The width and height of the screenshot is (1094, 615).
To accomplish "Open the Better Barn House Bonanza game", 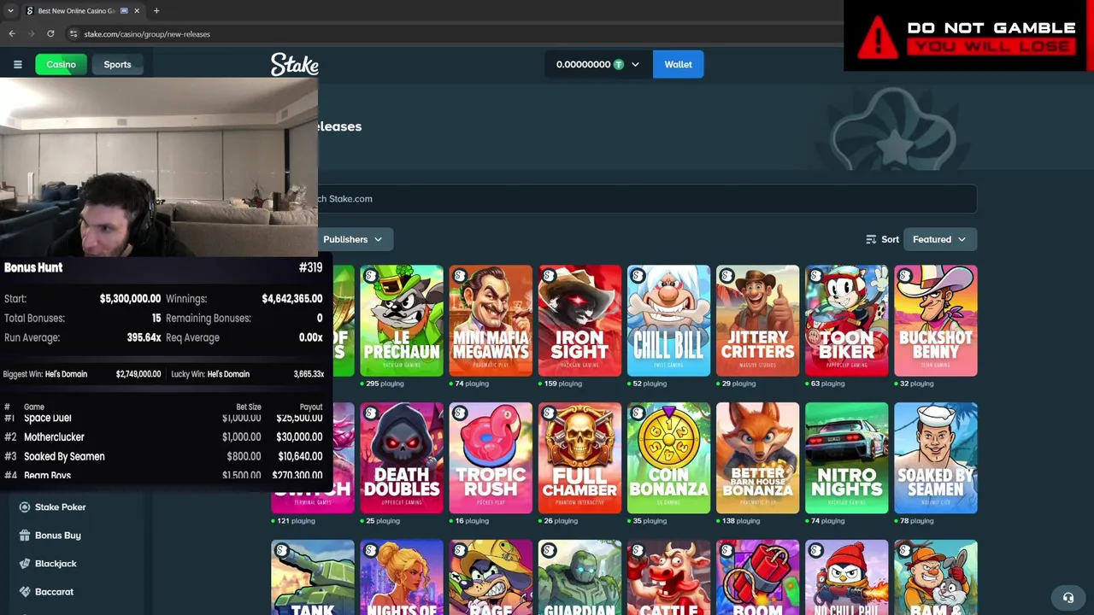I will click(x=757, y=458).
